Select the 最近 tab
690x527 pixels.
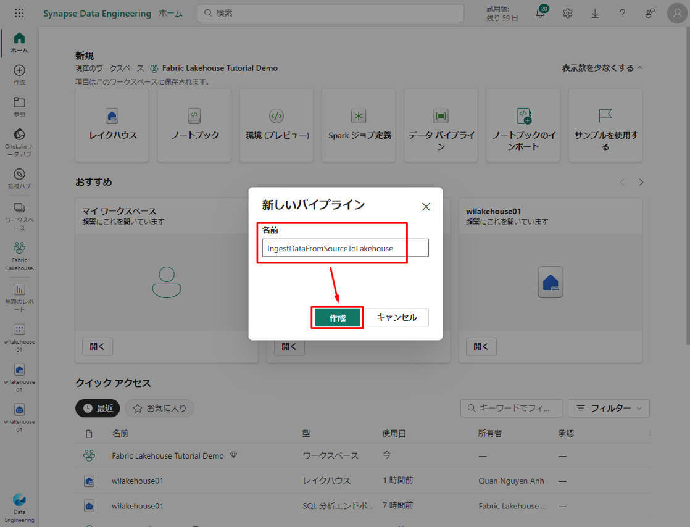tap(98, 408)
